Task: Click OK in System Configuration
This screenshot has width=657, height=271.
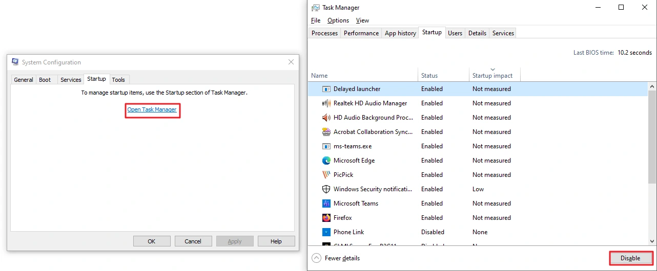Action: pos(152,241)
